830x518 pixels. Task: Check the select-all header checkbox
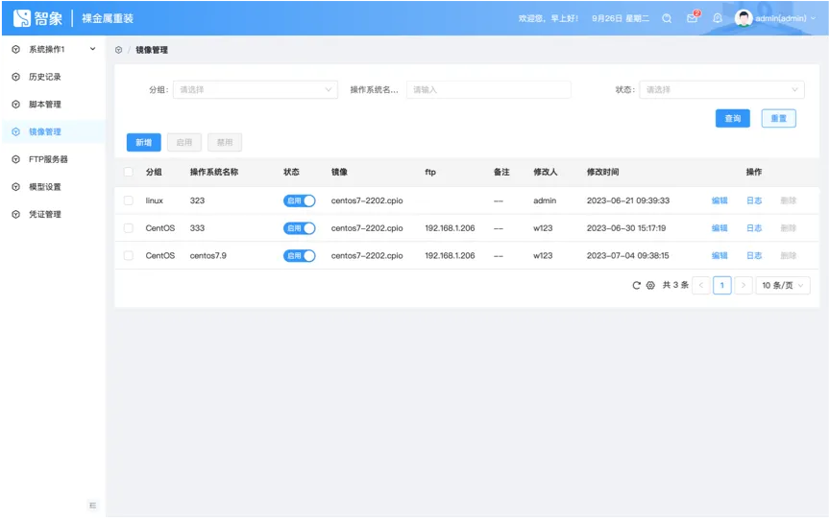(129, 173)
